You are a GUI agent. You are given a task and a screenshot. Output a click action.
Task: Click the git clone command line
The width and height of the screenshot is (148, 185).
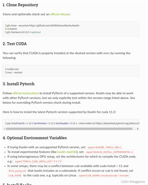pos(42,26)
